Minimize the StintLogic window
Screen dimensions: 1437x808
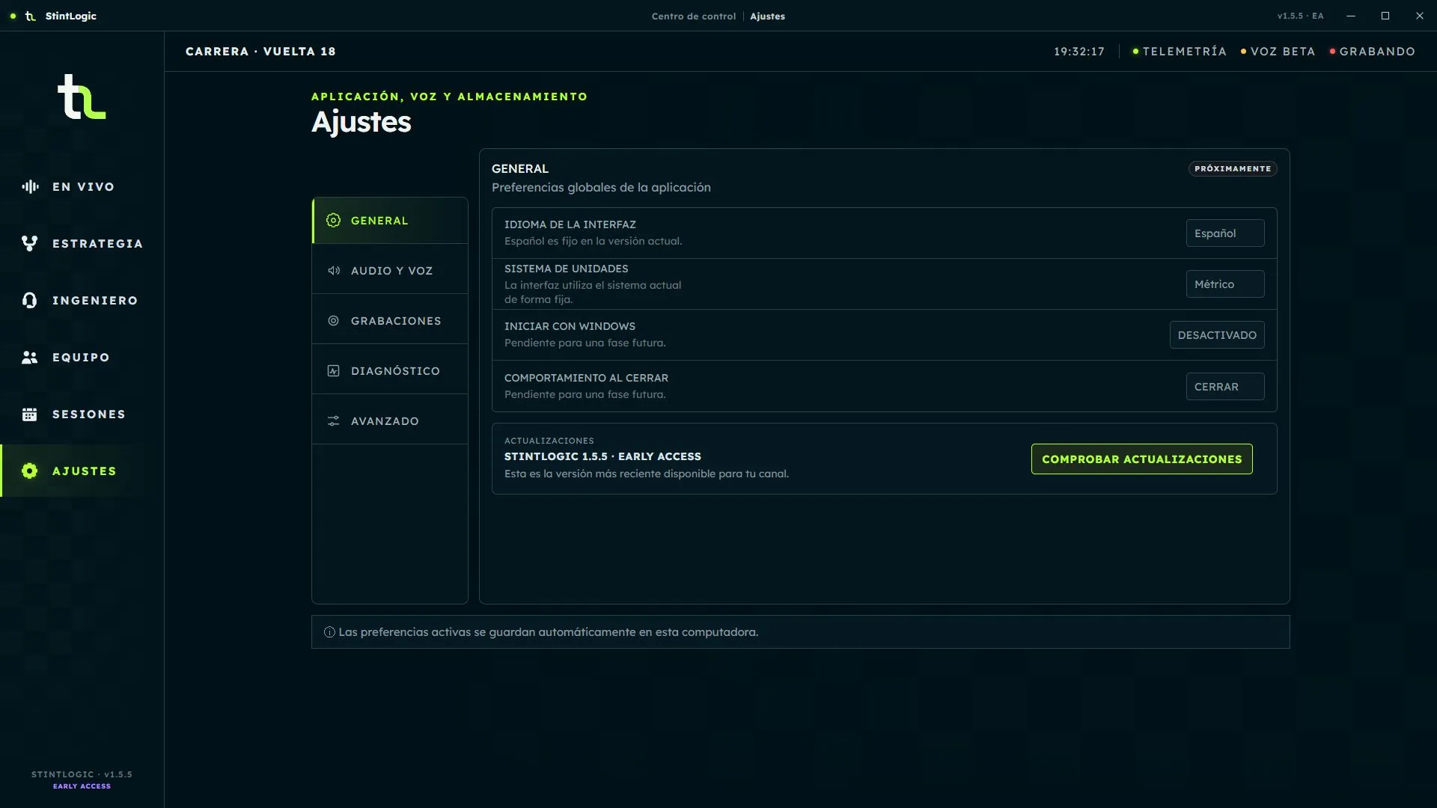tap(1351, 16)
